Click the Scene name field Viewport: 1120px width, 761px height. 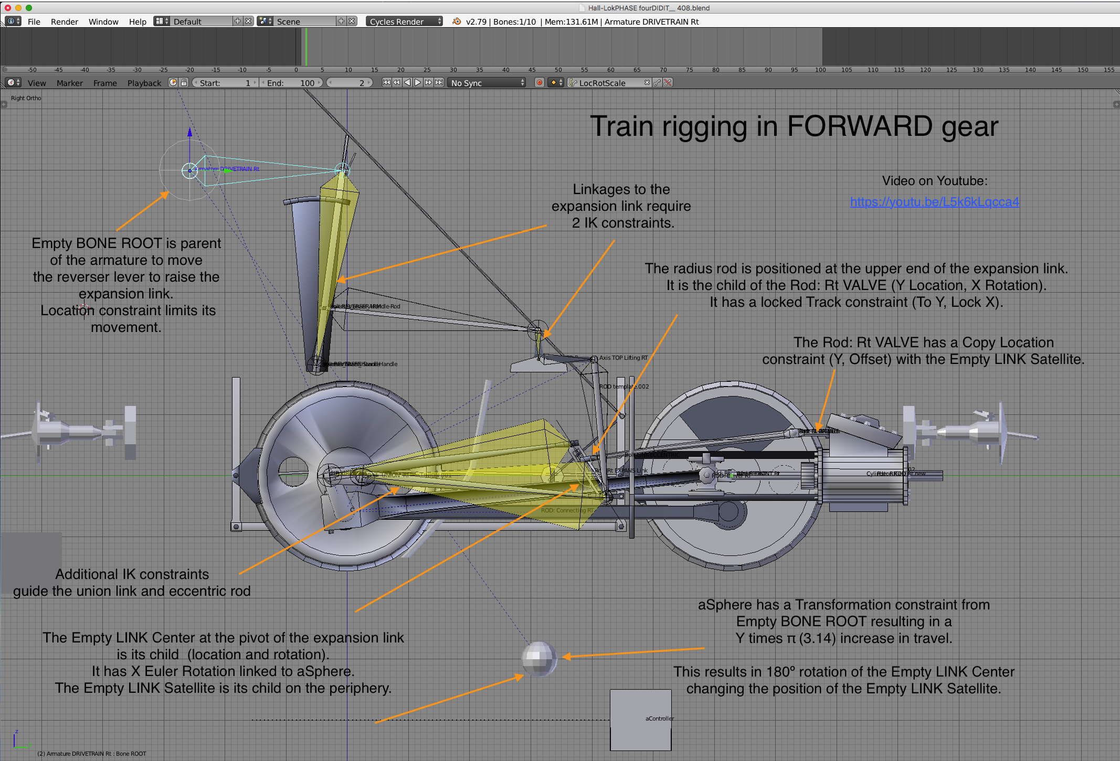[305, 22]
